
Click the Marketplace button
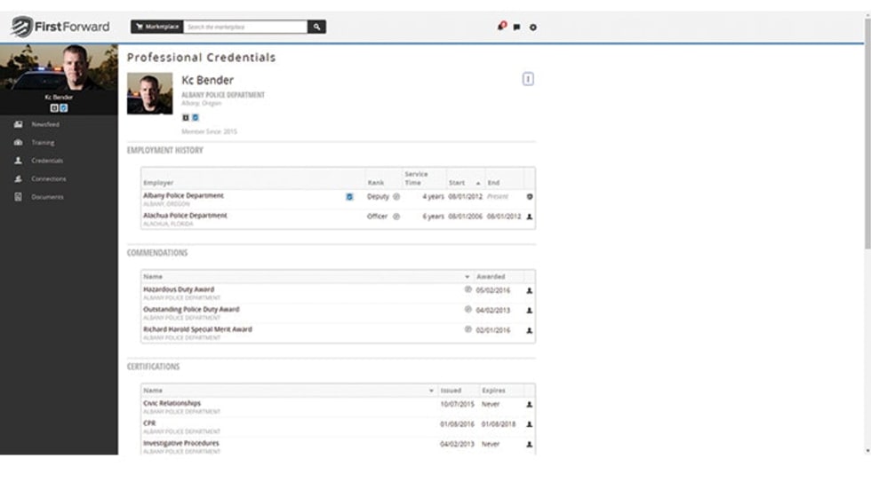[156, 28]
